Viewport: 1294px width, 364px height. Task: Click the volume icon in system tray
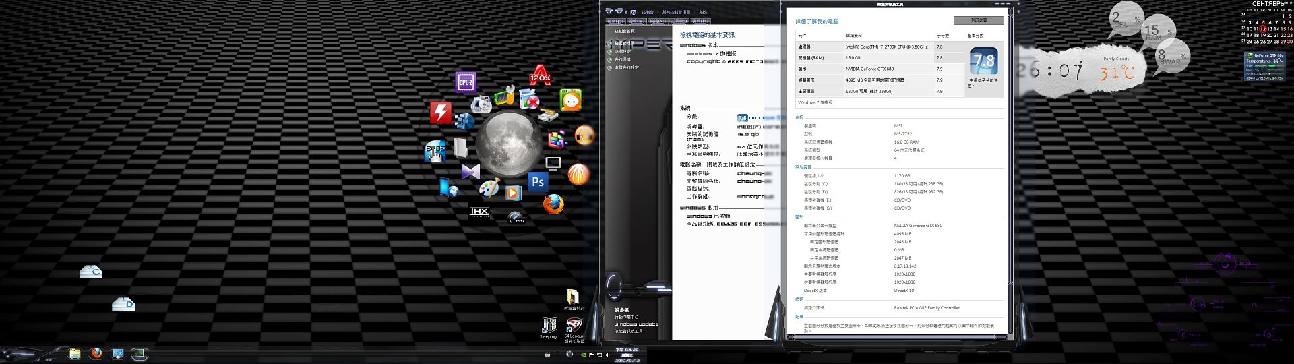[607, 354]
